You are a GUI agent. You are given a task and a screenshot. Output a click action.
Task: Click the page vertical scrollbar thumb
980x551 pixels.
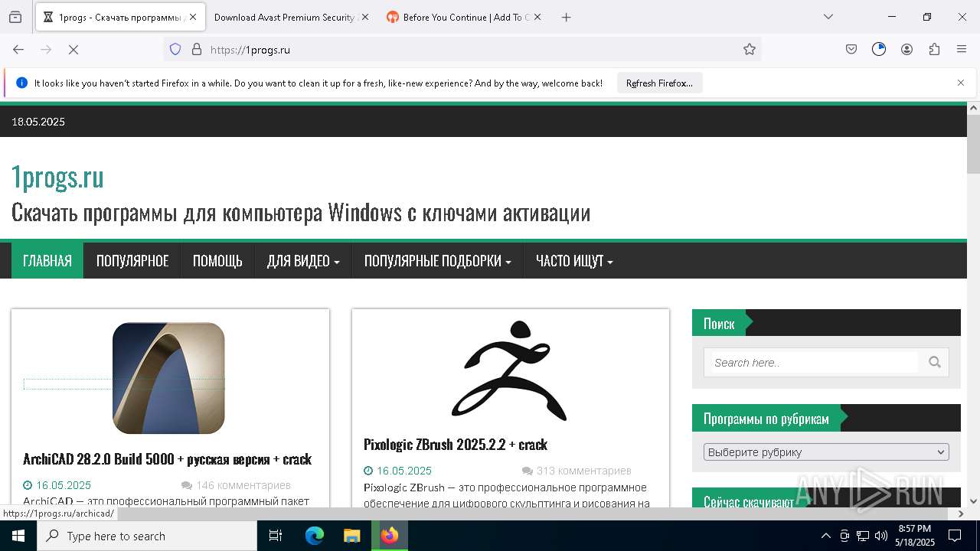(x=973, y=145)
